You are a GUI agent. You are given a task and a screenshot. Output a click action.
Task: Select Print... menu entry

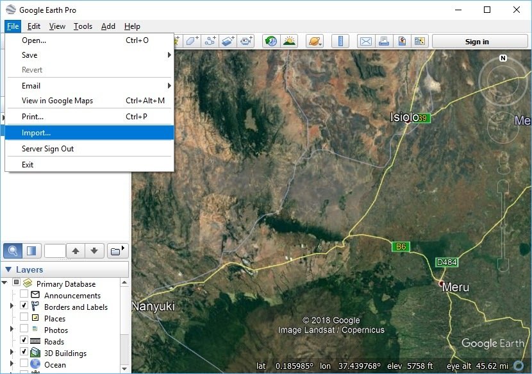pos(90,117)
